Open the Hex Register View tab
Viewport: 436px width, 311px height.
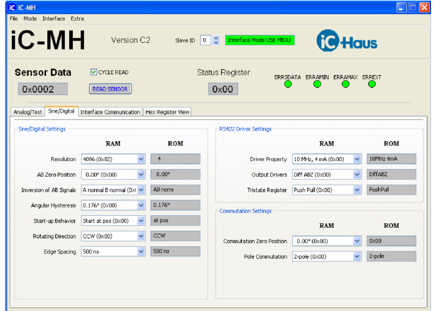point(168,112)
